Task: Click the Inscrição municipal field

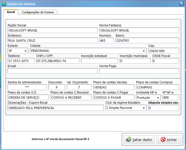Action: pos(135,61)
